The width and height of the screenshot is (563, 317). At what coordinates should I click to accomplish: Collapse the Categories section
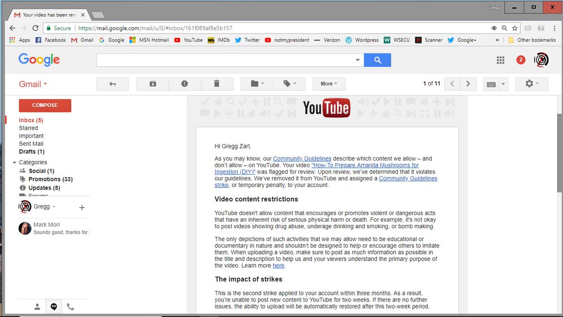15,162
